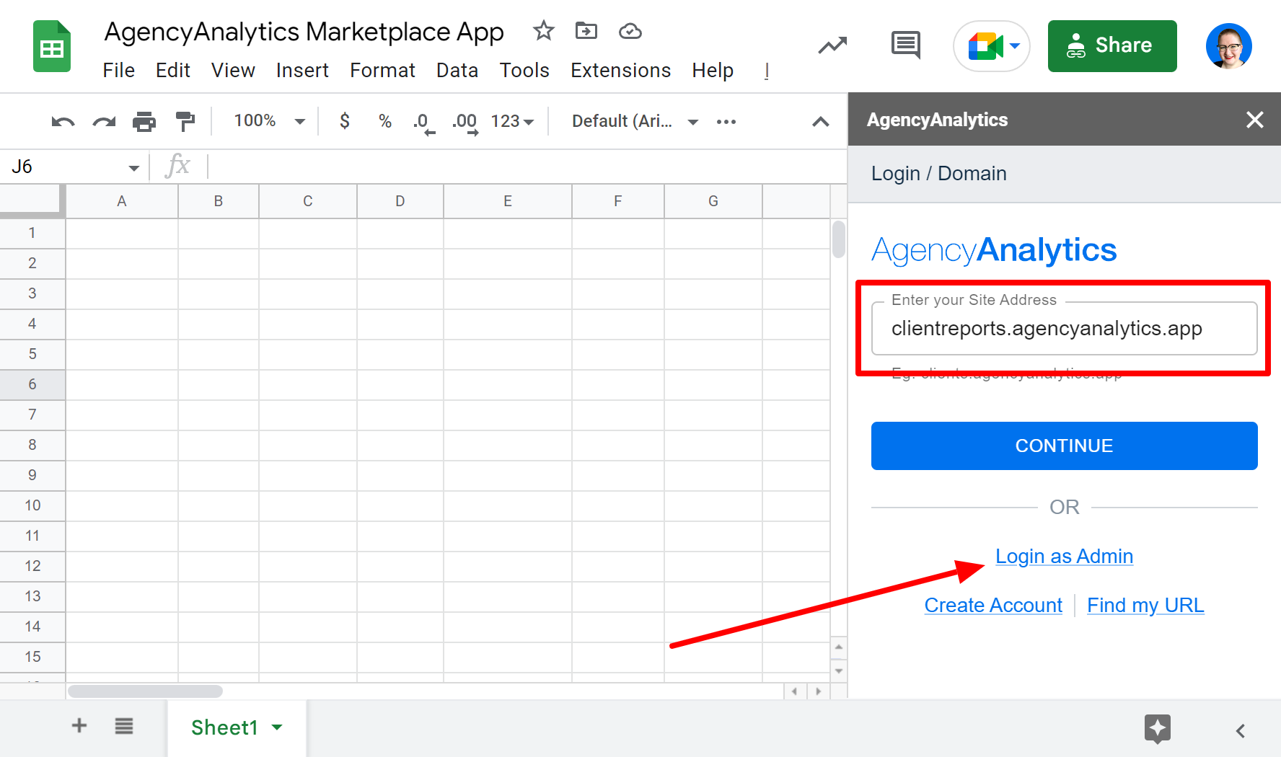
Task: Select column E header
Action: (x=508, y=201)
